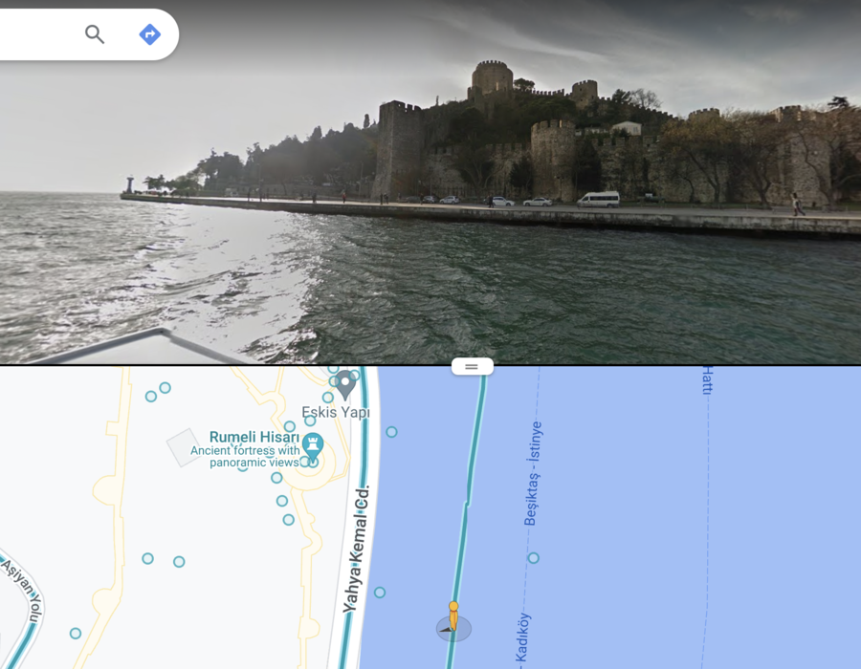Toggle the split-view divider handle
Screen dimensions: 861x669
(x=472, y=367)
